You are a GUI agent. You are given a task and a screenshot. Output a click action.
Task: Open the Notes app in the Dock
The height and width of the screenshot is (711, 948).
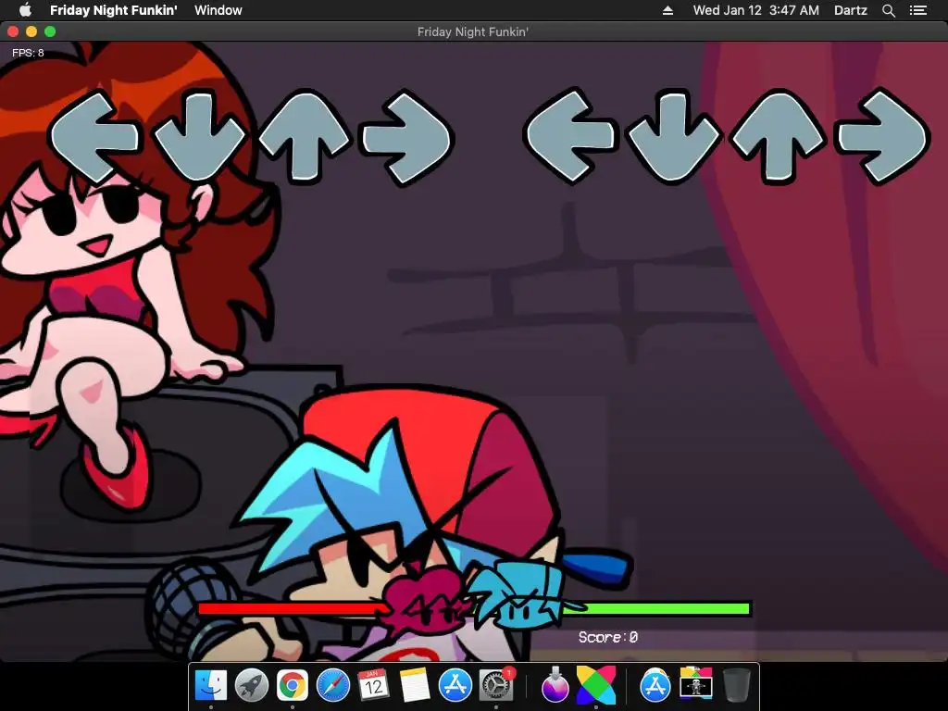coord(415,686)
